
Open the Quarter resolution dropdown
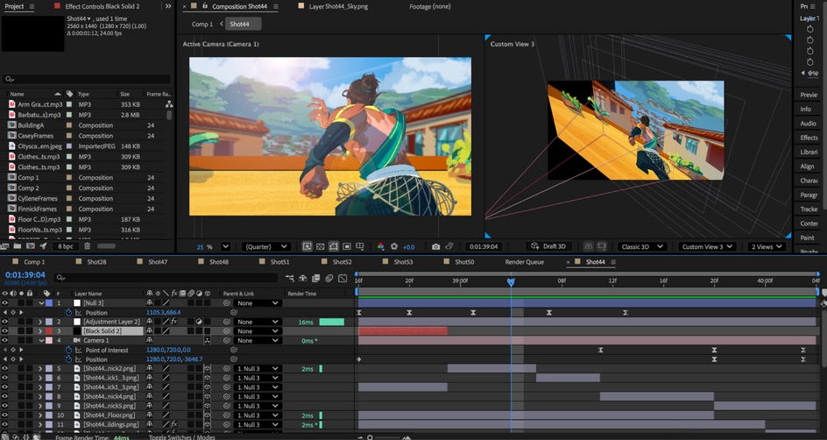(265, 246)
